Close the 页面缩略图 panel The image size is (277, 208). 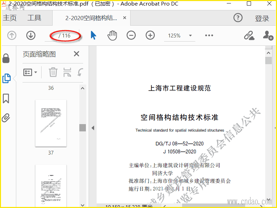click(77, 54)
